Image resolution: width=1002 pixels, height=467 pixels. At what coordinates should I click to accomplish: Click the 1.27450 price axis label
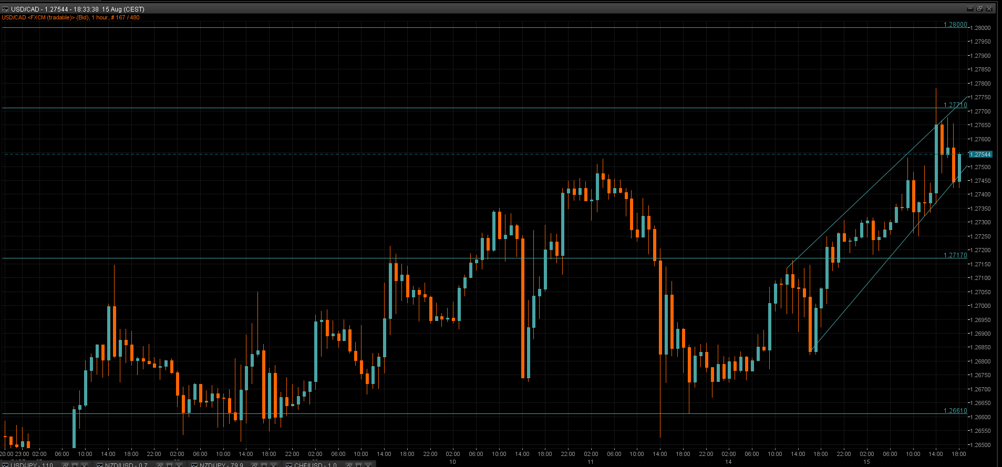[980, 181]
